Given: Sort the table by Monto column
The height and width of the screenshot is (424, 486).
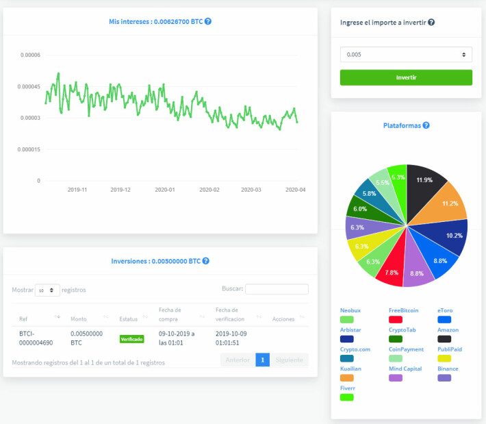Looking at the screenshot, I should 105,316.
